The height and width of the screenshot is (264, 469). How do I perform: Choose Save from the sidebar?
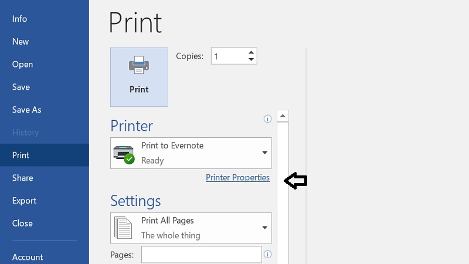pos(21,87)
